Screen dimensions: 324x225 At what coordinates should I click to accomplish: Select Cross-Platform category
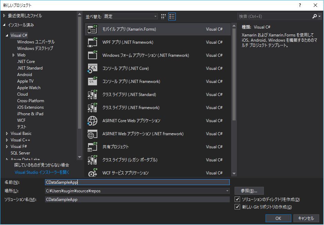pyautogui.click(x=31, y=101)
